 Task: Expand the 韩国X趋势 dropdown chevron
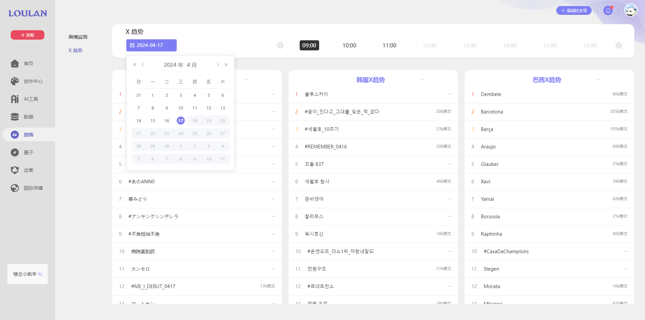coord(422,80)
